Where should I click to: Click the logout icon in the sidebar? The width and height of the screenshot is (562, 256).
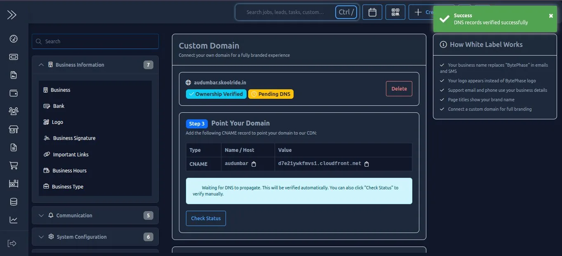click(x=12, y=243)
